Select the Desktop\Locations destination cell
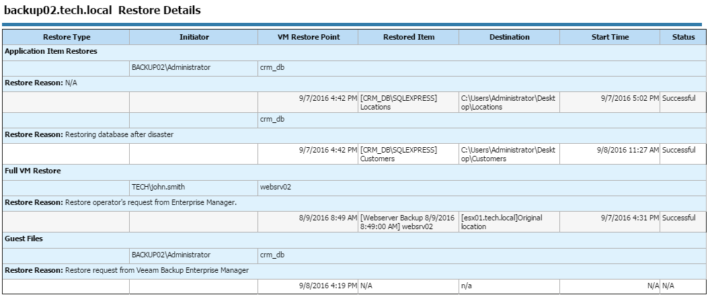Viewport: 710px width, 297px height. [x=510, y=103]
